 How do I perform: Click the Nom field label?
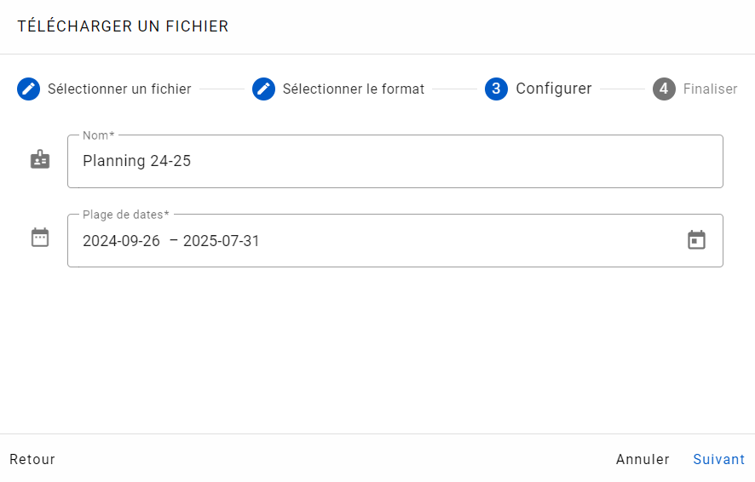point(98,135)
